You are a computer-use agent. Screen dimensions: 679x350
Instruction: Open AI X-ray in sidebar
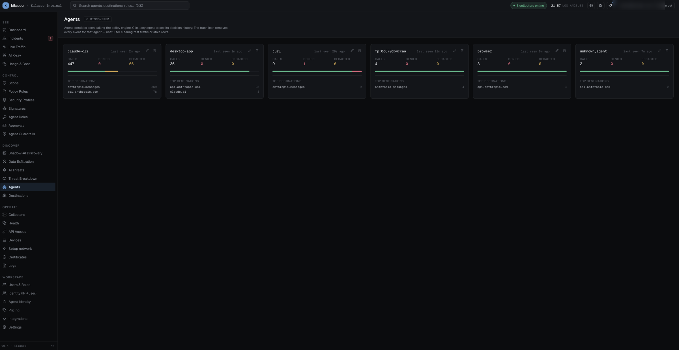point(28,55)
